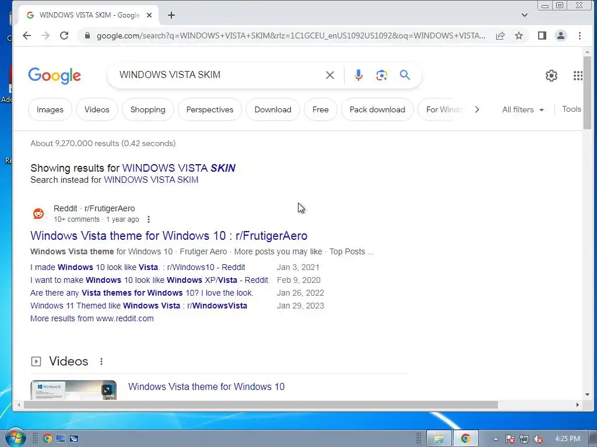597x447 pixels.
Task: Click the muted volume tray icon
Action: (538, 439)
